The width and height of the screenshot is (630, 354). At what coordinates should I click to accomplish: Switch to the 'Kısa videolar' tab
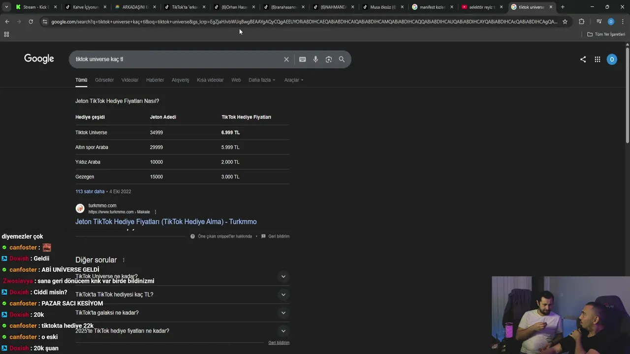tap(210, 80)
